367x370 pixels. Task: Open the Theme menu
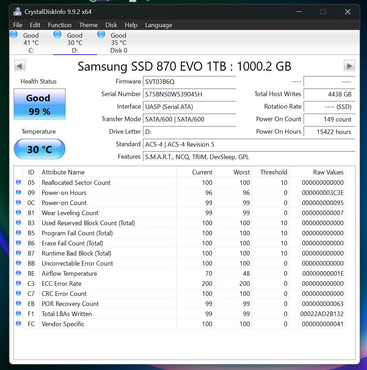88,25
